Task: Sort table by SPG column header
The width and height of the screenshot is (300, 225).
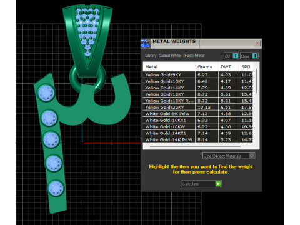Action: pos(246,67)
